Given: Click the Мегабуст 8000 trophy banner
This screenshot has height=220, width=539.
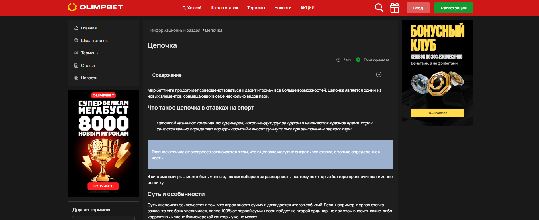Looking at the screenshot, I should [103, 143].
